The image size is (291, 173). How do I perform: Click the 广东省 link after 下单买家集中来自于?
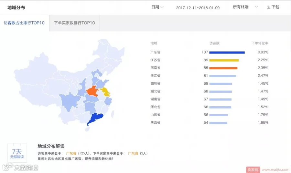[x=133, y=153]
